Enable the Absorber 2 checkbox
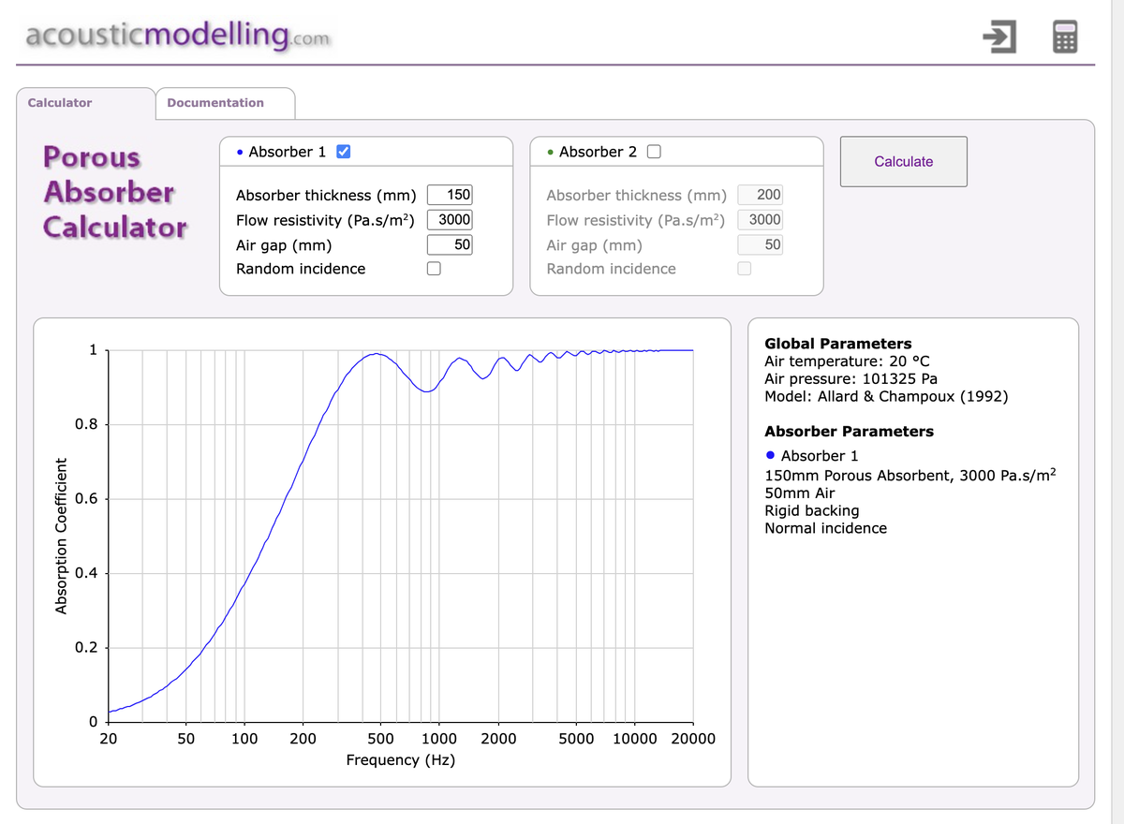The height and width of the screenshot is (824, 1124). coord(654,152)
